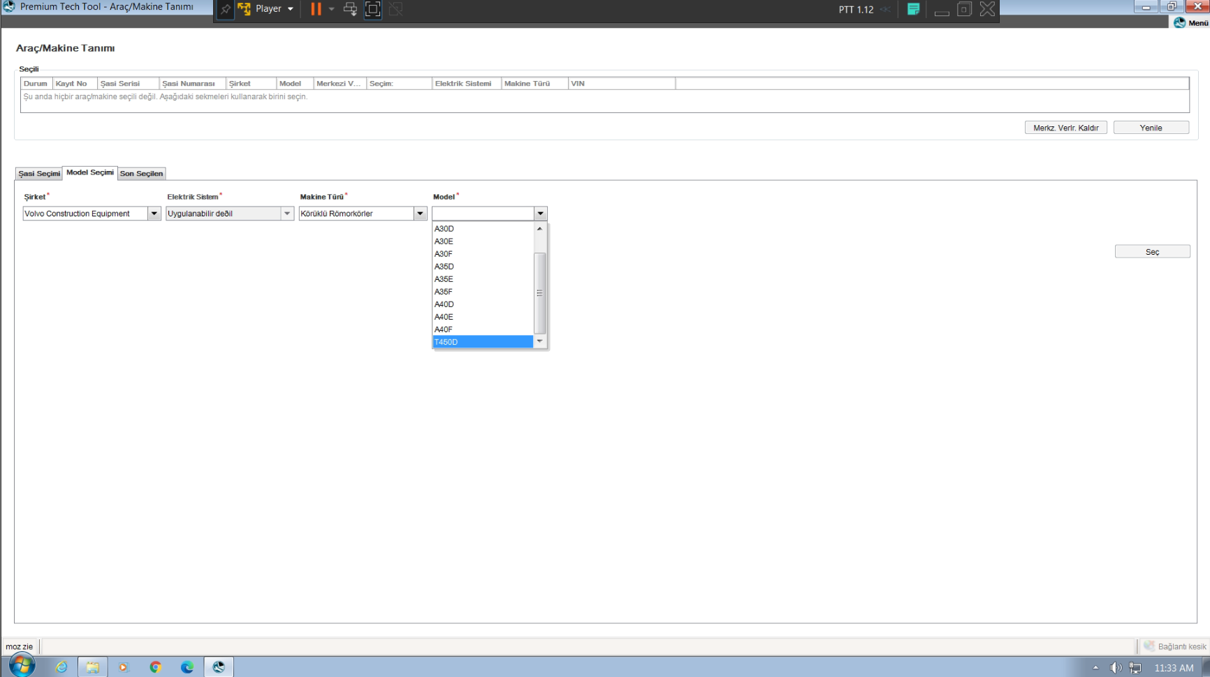
Task: Switch to the Son Seçilen tab
Action: point(141,174)
